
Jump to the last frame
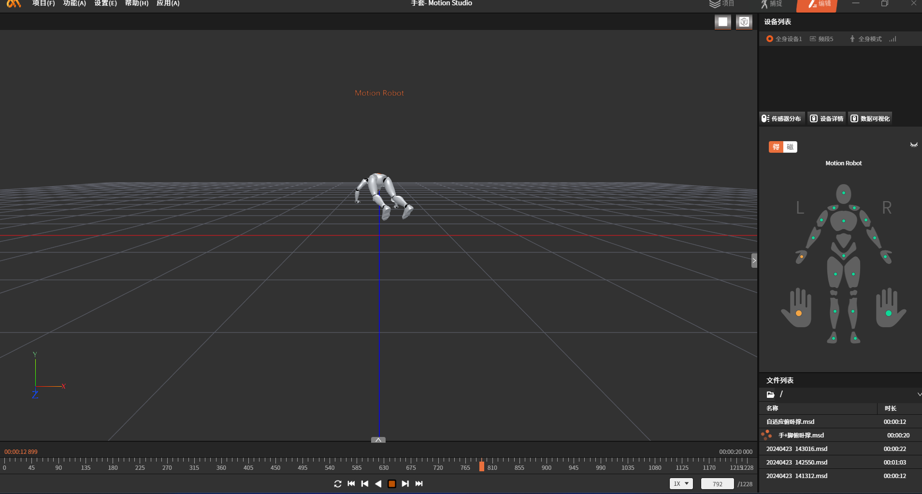pyautogui.click(x=419, y=484)
